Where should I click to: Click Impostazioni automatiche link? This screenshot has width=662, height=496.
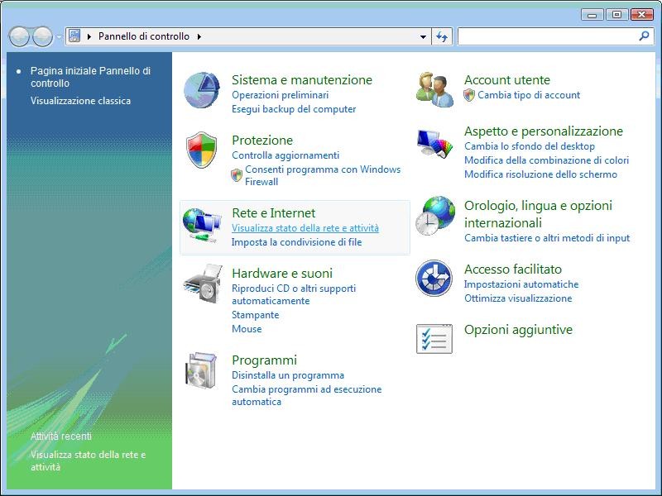pyautogui.click(x=521, y=284)
